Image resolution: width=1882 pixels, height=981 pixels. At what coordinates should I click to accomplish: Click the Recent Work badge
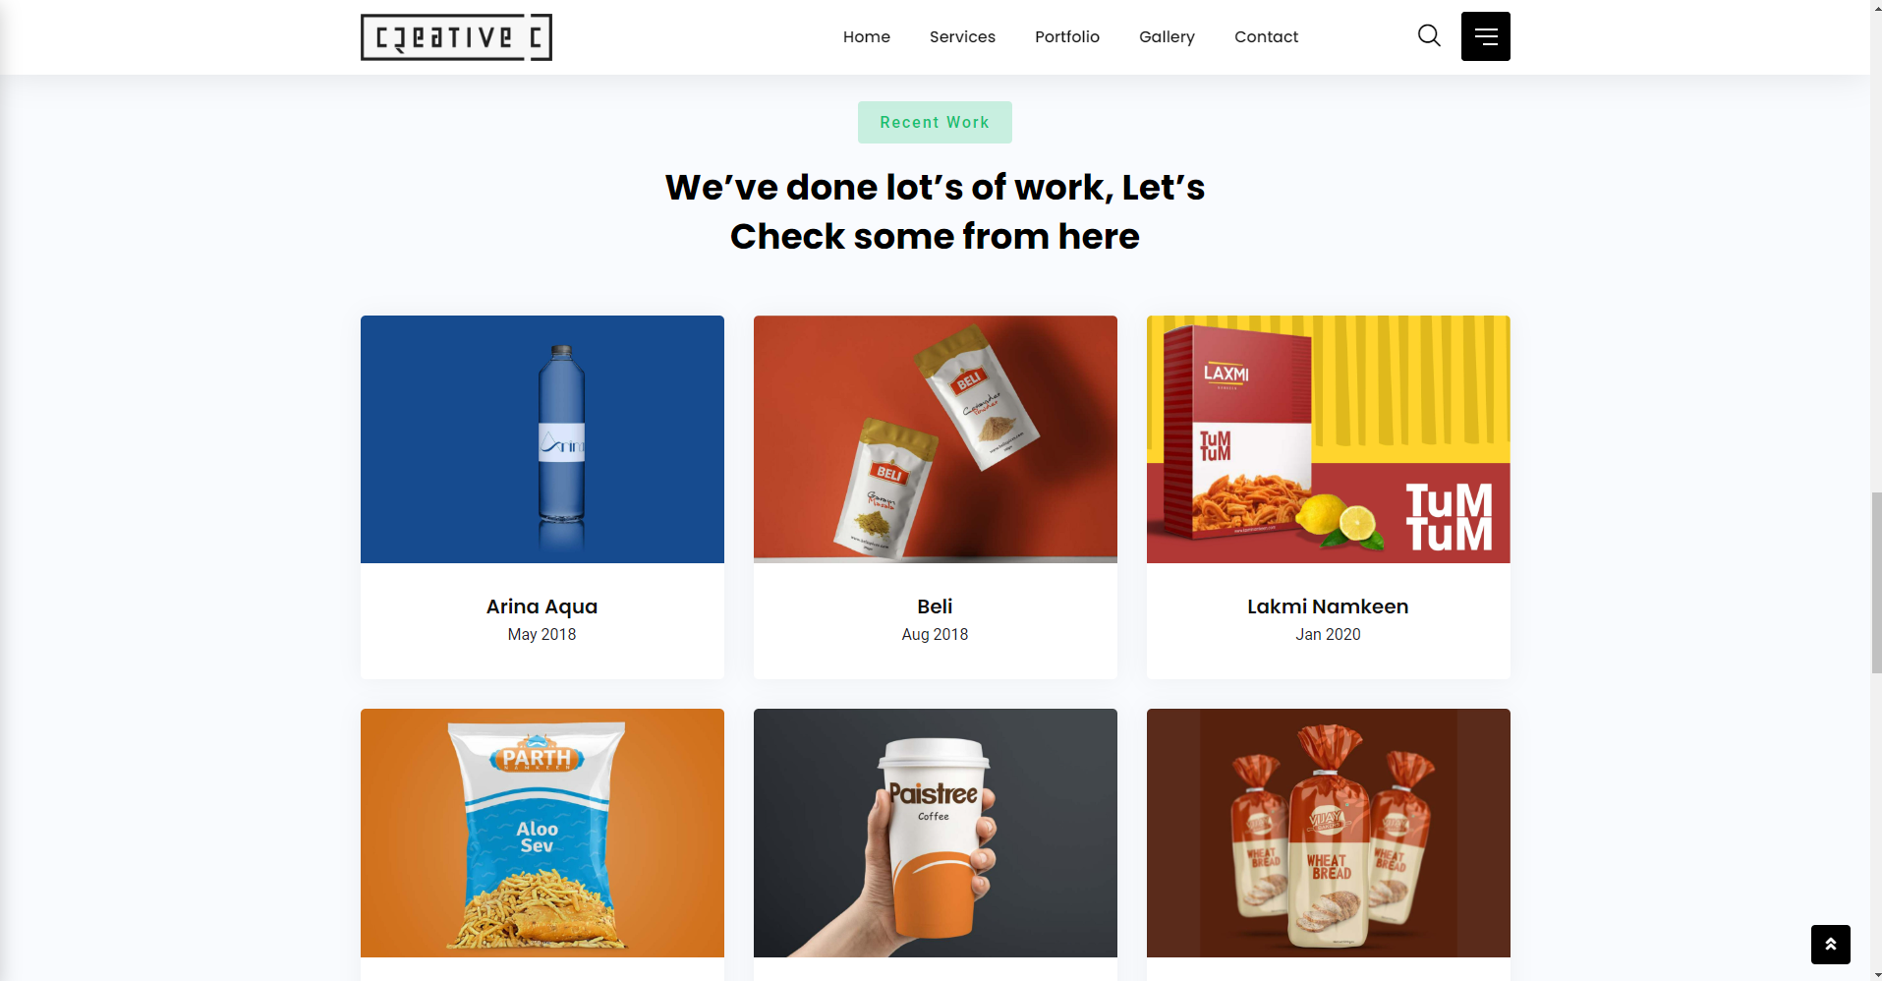[x=935, y=122]
